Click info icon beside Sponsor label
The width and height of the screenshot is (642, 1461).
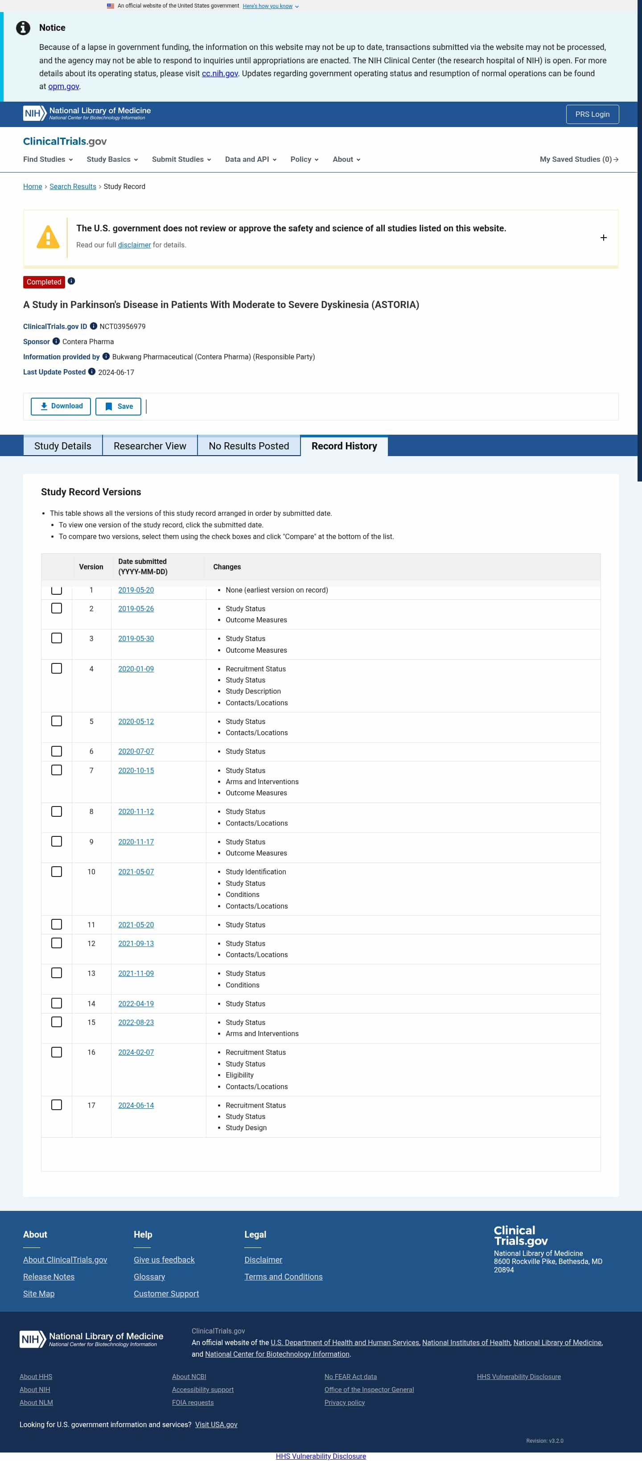[x=56, y=341]
